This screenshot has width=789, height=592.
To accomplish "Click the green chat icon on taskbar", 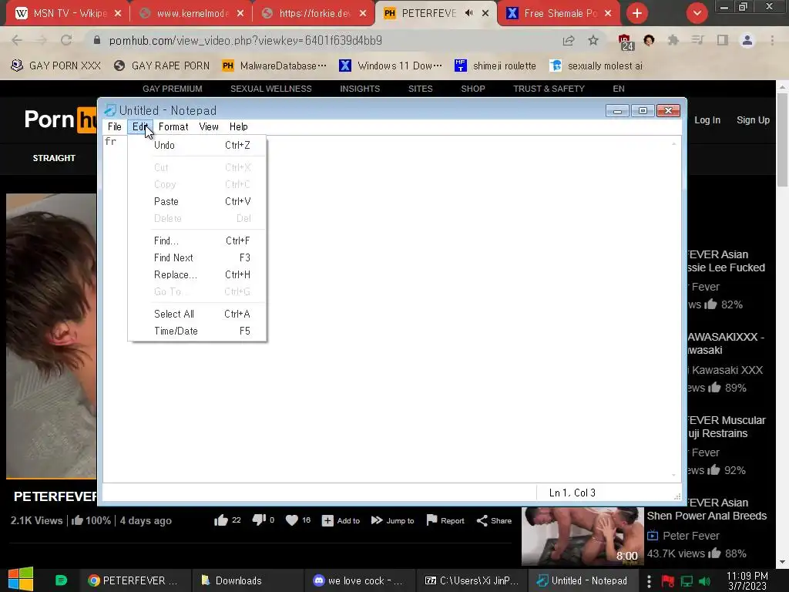I will tap(61, 580).
